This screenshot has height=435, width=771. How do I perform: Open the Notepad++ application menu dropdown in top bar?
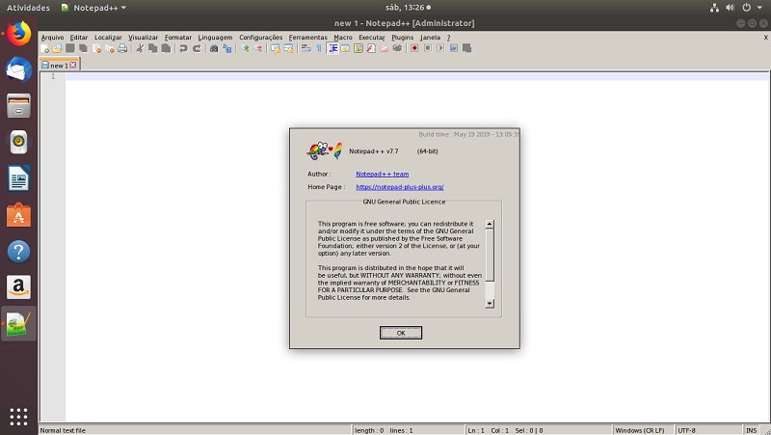(93, 8)
